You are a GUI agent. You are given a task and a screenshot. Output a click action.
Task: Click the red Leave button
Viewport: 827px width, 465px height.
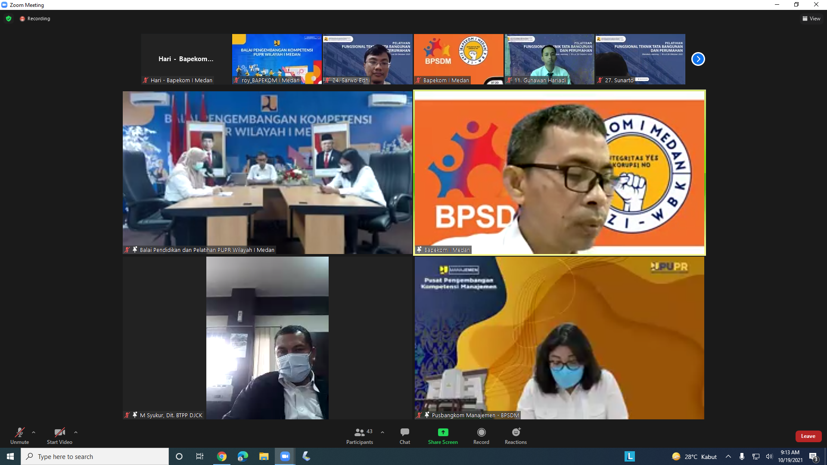[x=808, y=436]
